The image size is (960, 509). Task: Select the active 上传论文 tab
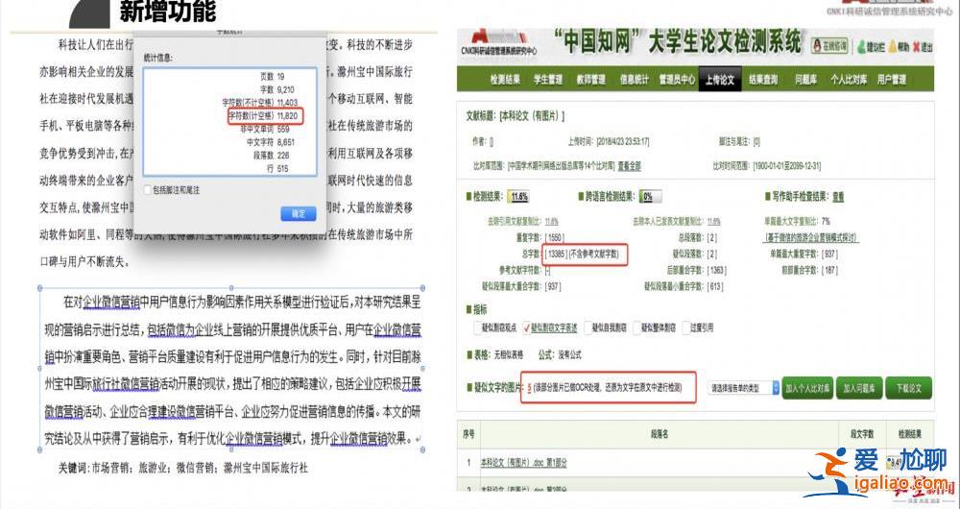pos(720,80)
